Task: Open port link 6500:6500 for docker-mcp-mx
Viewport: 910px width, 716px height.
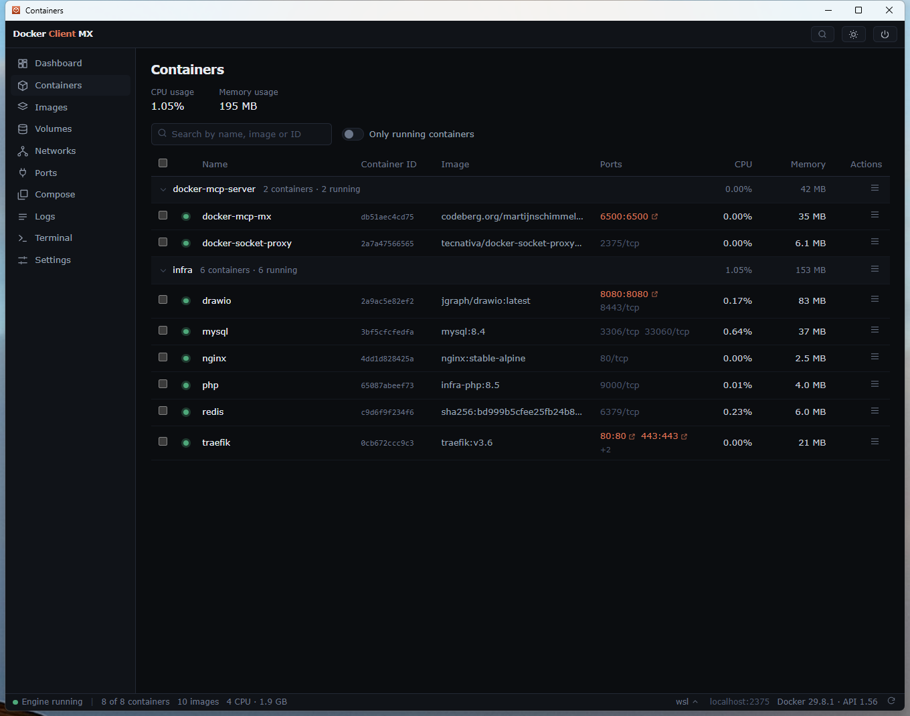Action: point(629,217)
